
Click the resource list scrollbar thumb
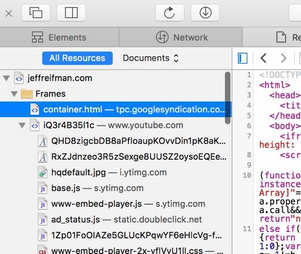(228, 98)
